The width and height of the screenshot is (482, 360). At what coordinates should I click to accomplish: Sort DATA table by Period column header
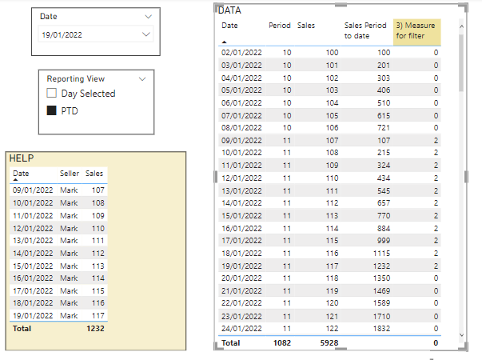[280, 26]
